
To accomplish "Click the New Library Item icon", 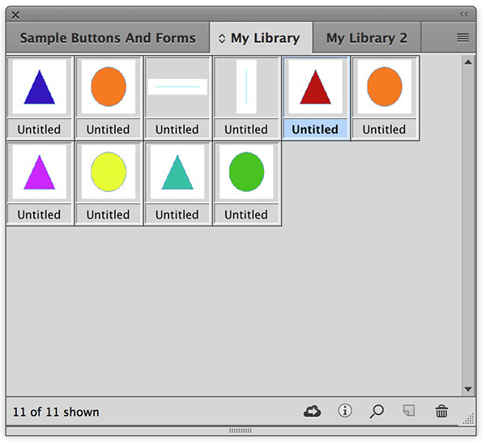I will click(x=409, y=411).
